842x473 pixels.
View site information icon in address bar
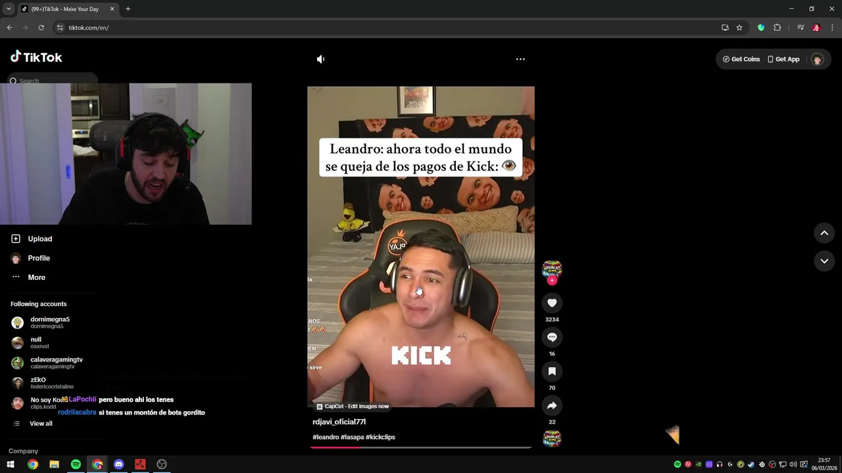point(60,28)
